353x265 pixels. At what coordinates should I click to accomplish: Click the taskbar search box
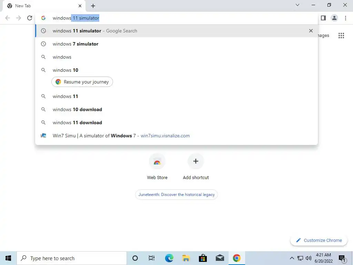pyautogui.click(x=72, y=258)
